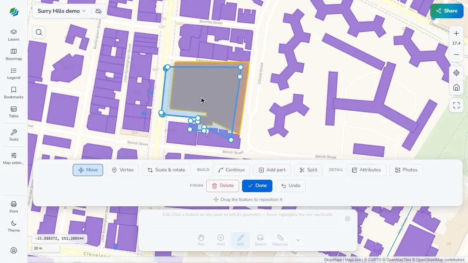This screenshot has height=263, width=468.
Task: Open the user account icon
Action: click(x=14, y=251)
